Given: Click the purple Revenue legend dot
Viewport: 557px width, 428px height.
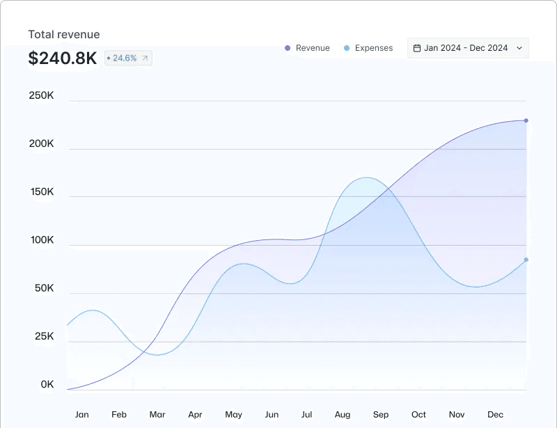Looking at the screenshot, I should 288,48.
